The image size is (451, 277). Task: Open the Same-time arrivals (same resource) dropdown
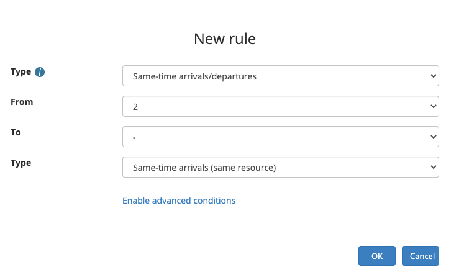[x=281, y=167]
